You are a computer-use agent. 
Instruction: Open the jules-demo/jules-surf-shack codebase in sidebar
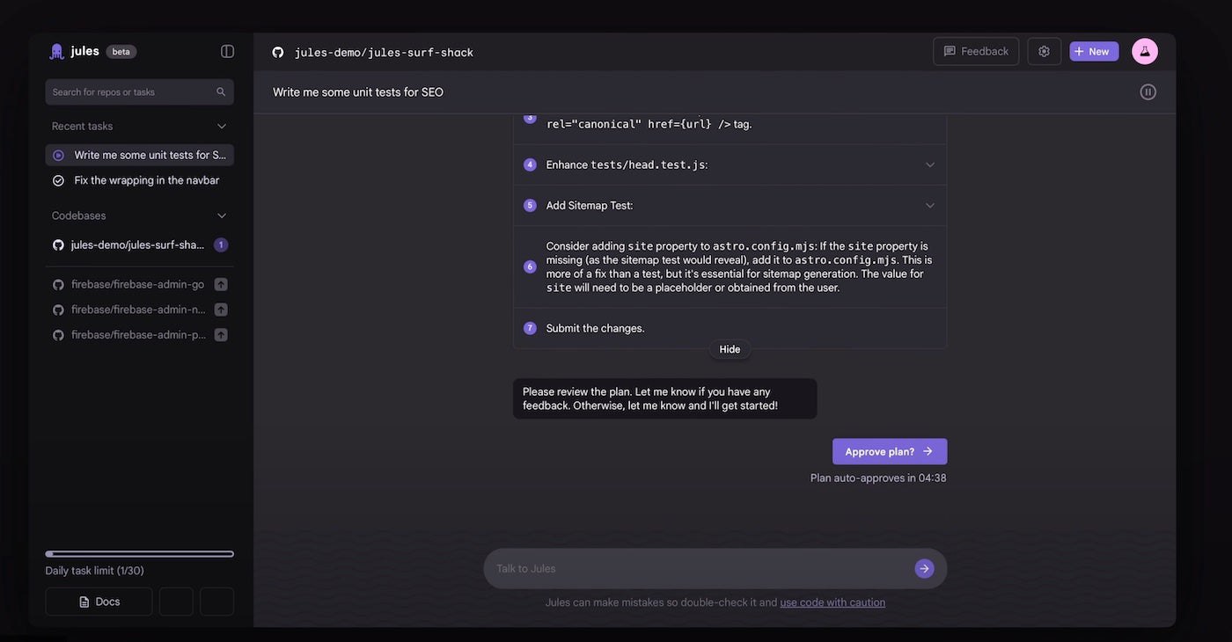pos(137,244)
